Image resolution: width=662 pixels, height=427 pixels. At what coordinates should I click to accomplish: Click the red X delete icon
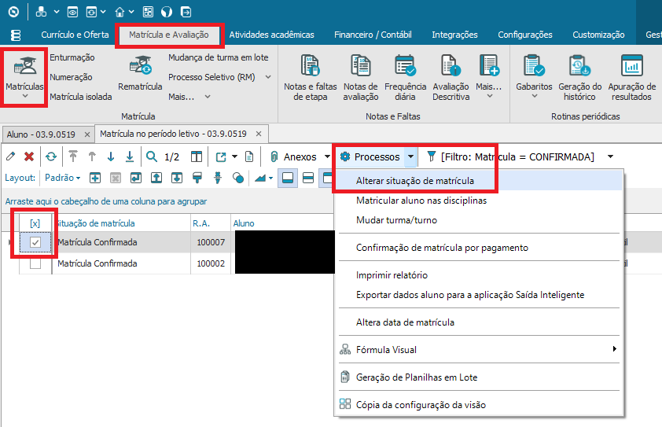29,156
